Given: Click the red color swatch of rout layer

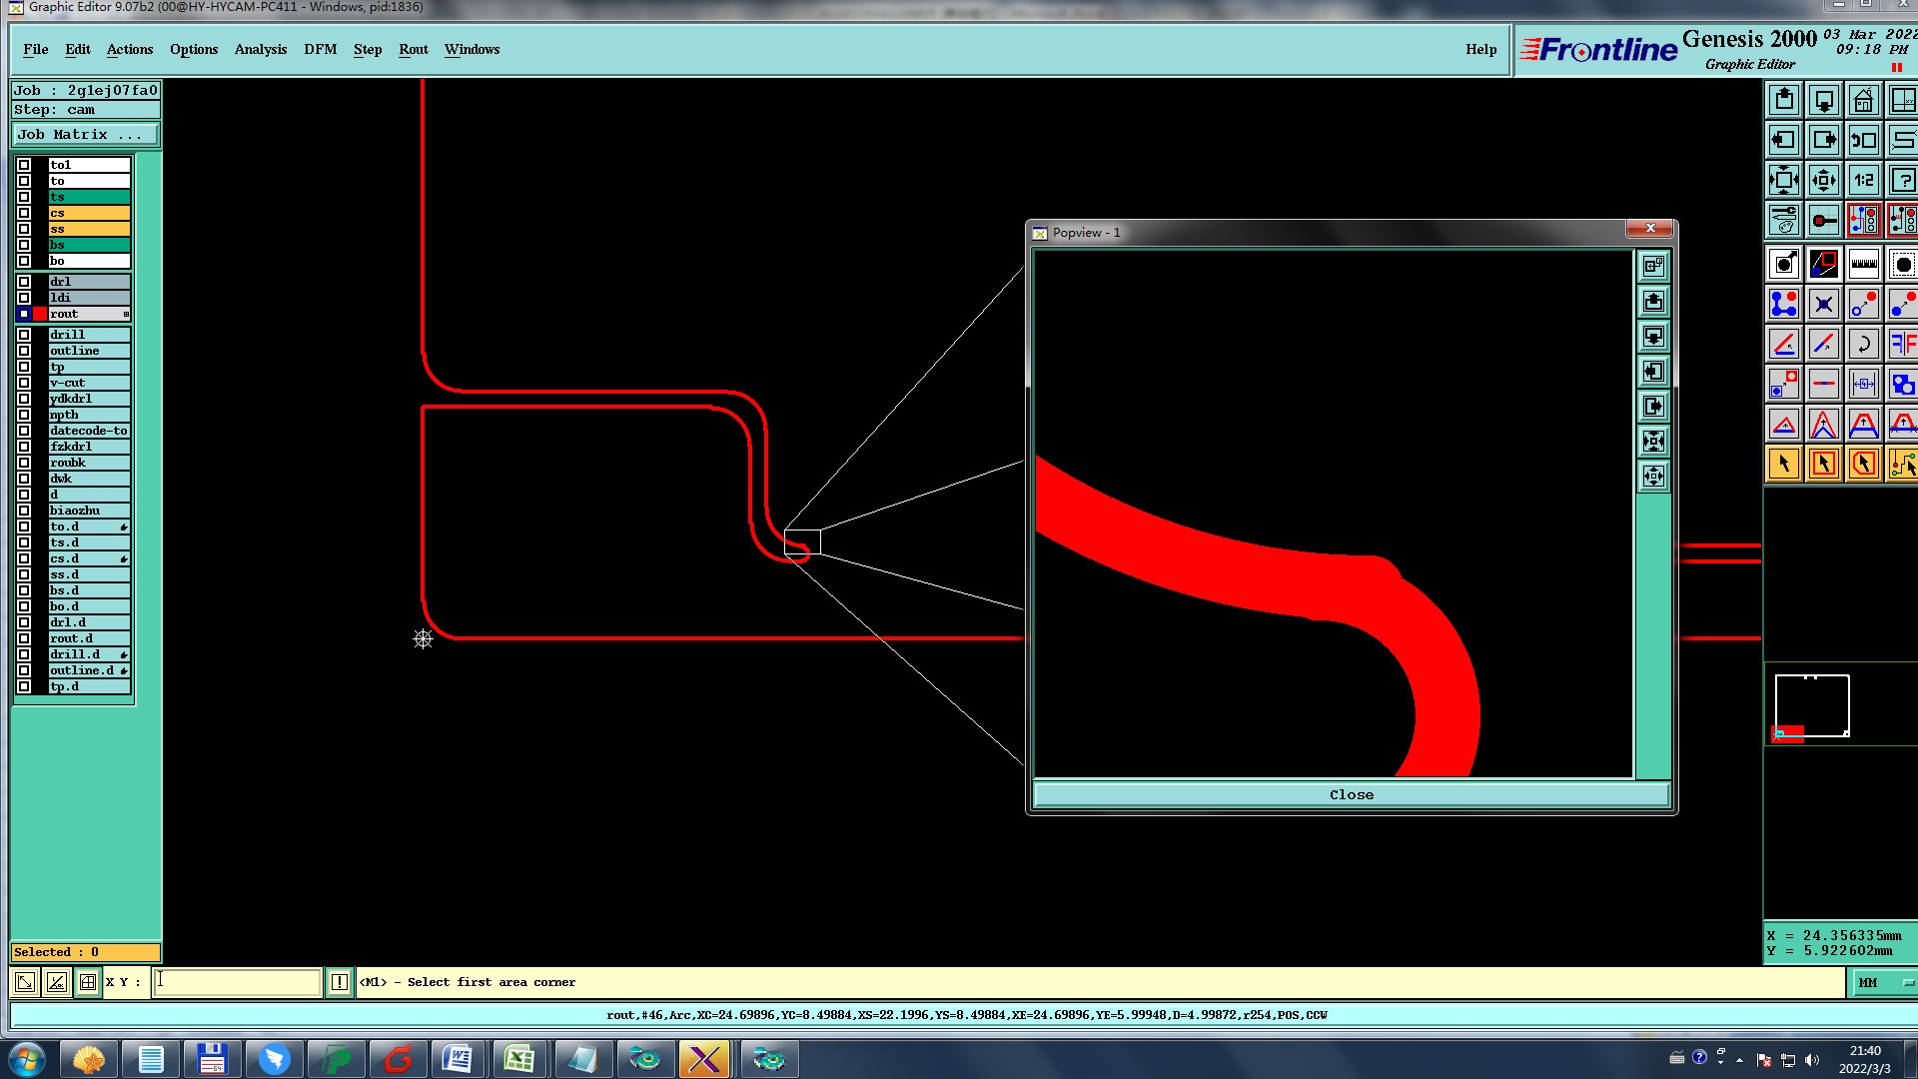Looking at the screenshot, I should 40,314.
